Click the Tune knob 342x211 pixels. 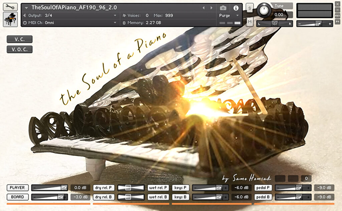[264, 9]
